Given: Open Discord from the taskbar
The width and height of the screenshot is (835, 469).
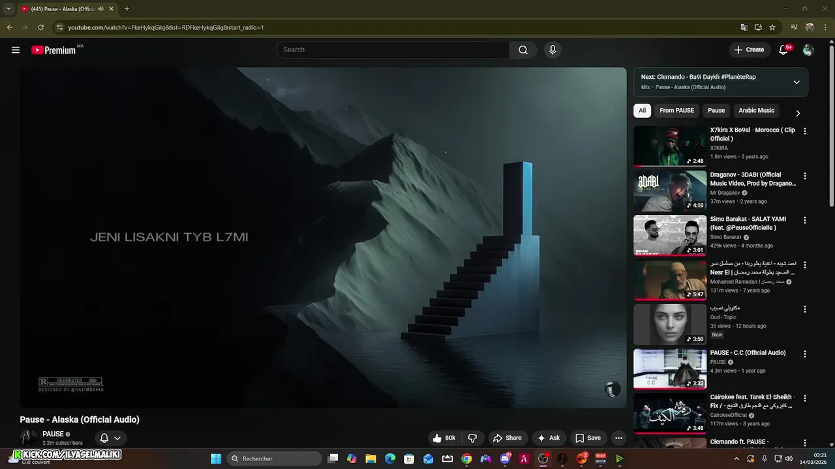Looking at the screenshot, I should pos(505,459).
